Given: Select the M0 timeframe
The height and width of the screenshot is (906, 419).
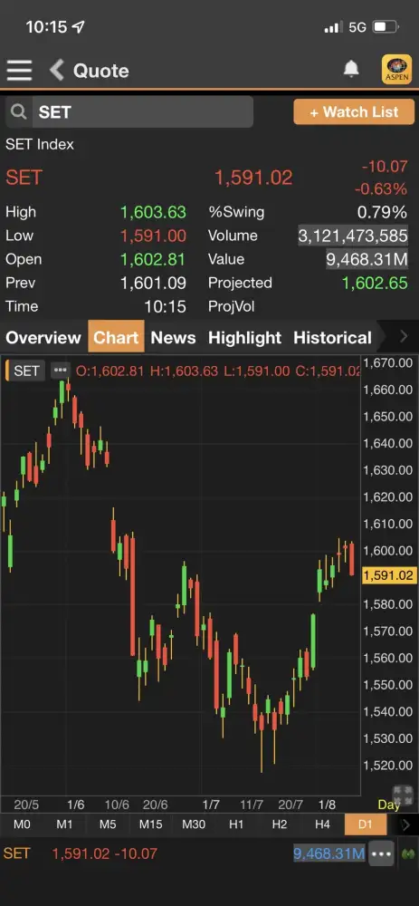Looking at the screenshot, I should point(22,824).
